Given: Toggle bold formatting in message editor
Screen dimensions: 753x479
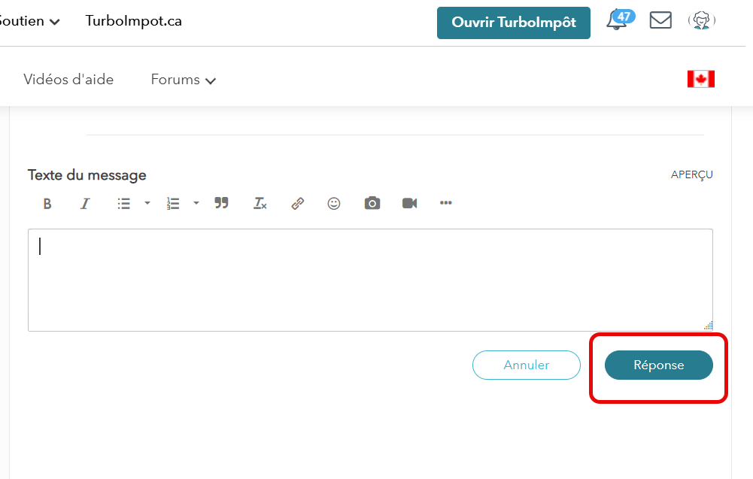Looking at the screenshot, I should click(x=47, y=204).
